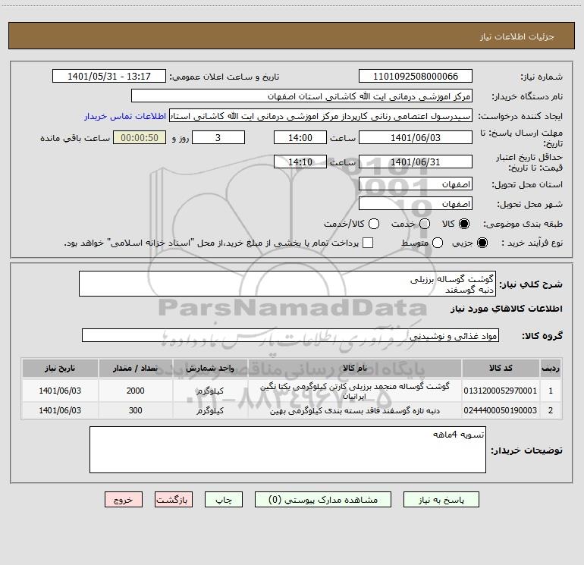Click the validity time field 14:10

click(x=300, y=162)
